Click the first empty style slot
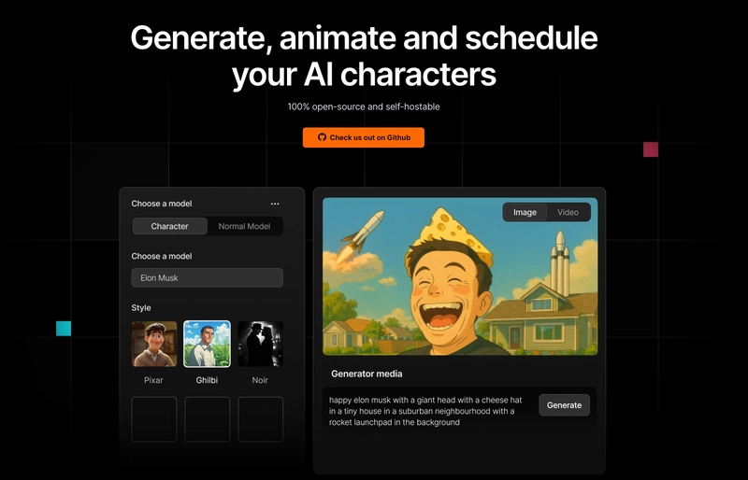Image resolution: width=748 pixels, height=480 pixels. 154,419
